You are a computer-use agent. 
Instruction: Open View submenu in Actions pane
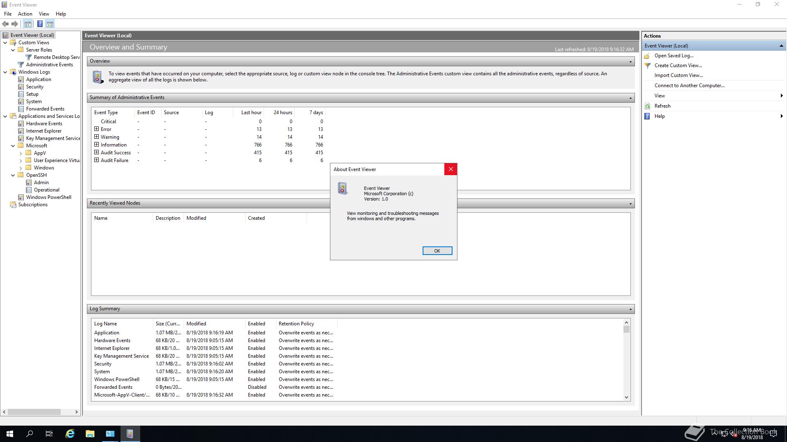[x=714, y=96]
